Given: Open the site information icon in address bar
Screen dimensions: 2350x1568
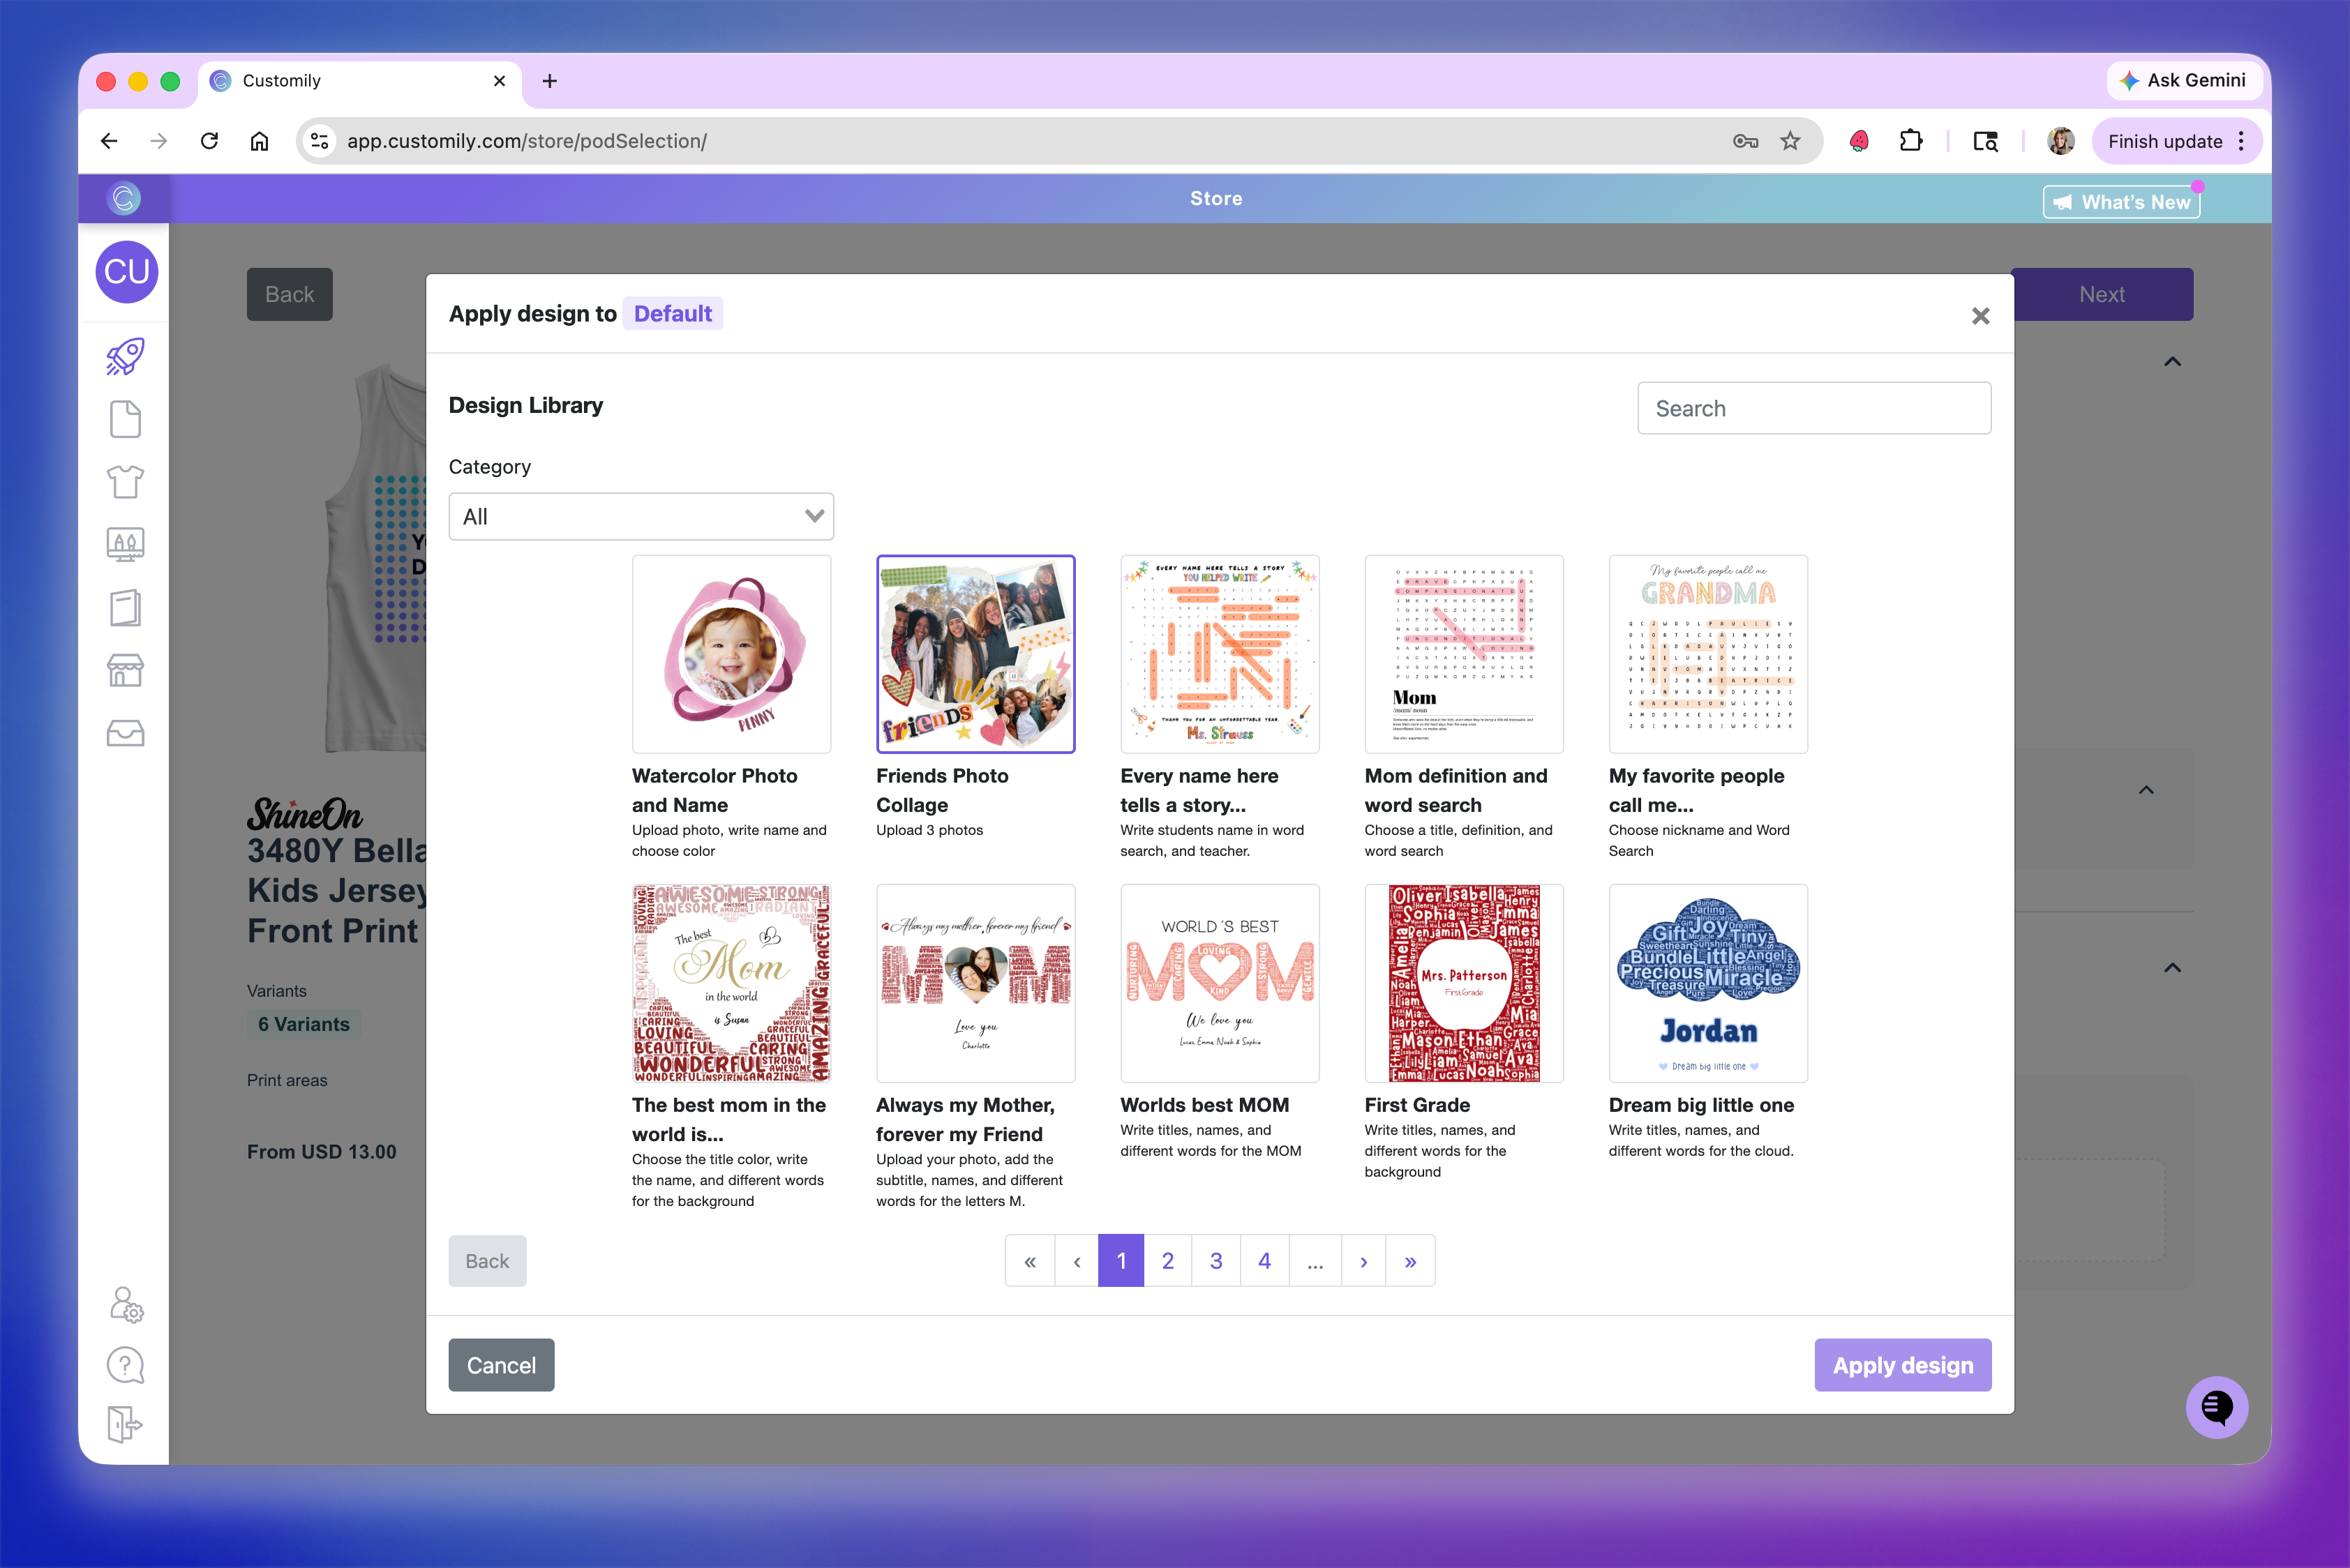Looking at the screenshot, I should click(x=319, y=141).
